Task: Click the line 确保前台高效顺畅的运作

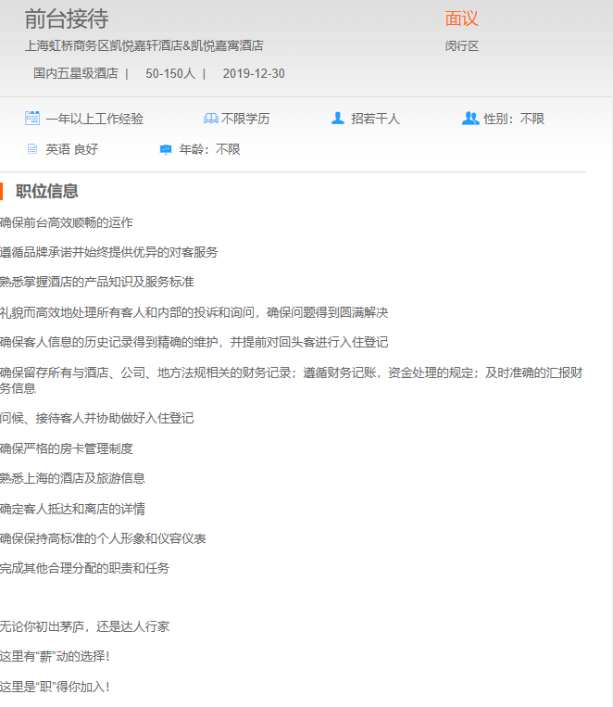Action: (67, 222)
